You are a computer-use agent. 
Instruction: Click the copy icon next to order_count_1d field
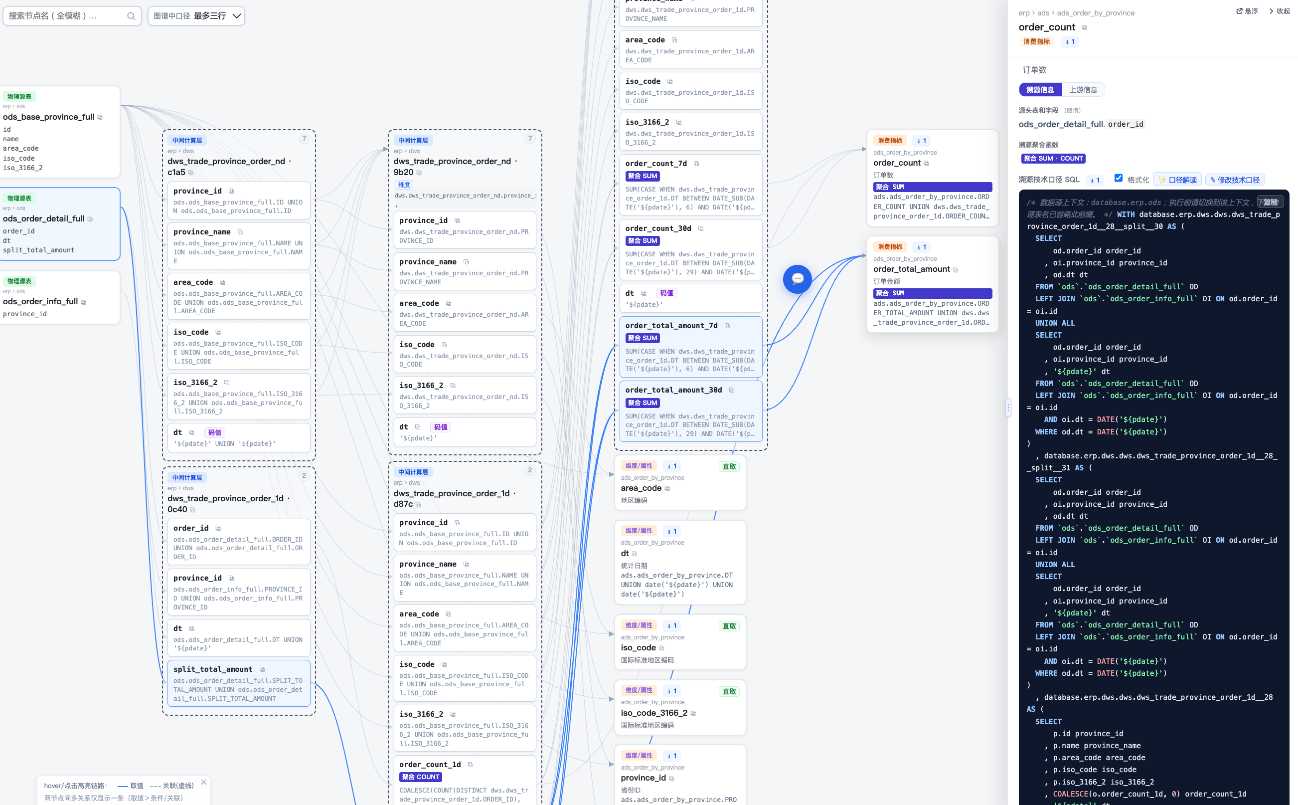tap(470, 765)
